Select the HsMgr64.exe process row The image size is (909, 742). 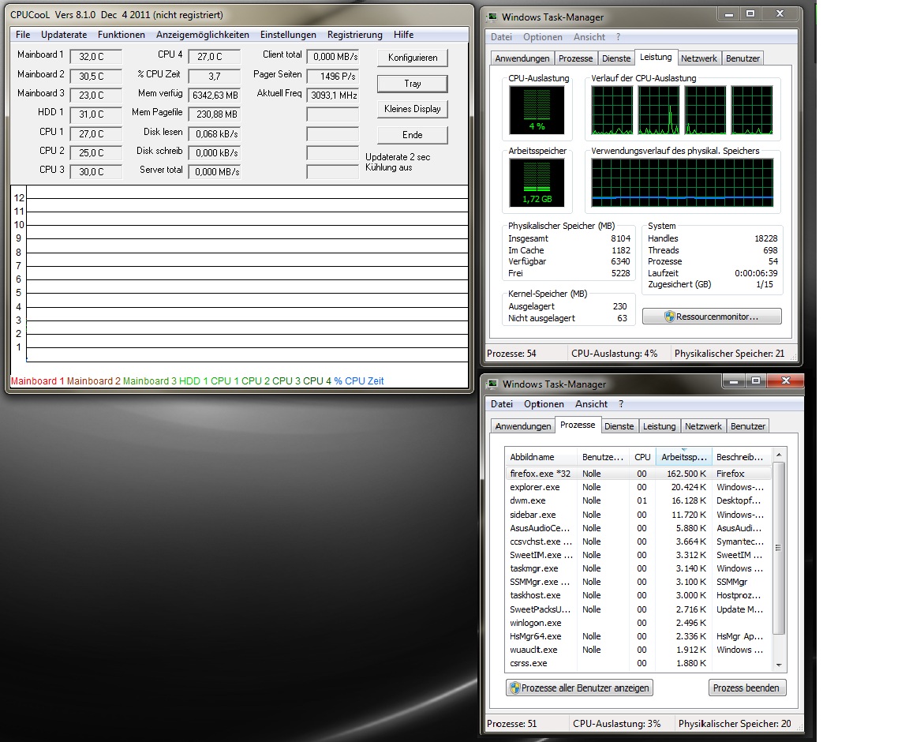tap(638, 636)
